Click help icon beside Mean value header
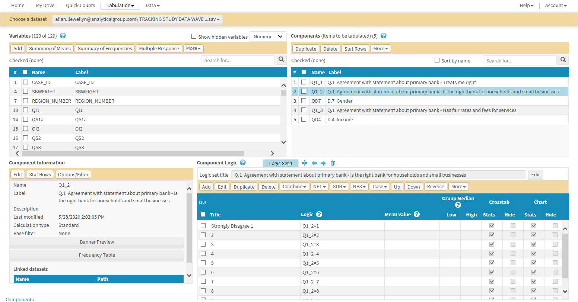 pos(417,214)
